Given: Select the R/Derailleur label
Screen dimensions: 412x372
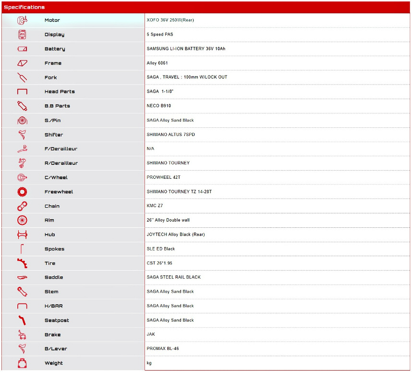Looking at the screenshot, I should (x=61, y=163).
